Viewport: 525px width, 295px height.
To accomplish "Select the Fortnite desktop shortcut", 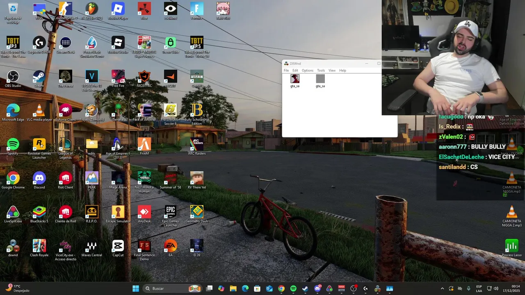I will pyautogui.click(x=197, y=11).
